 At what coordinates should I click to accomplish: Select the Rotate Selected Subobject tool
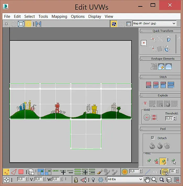(x=14, y=24)
